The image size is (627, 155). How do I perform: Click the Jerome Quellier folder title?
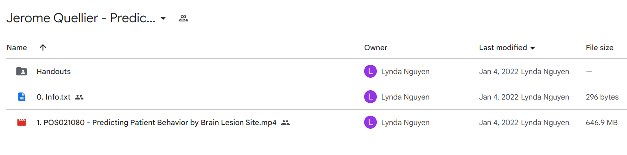pos(81,18)
